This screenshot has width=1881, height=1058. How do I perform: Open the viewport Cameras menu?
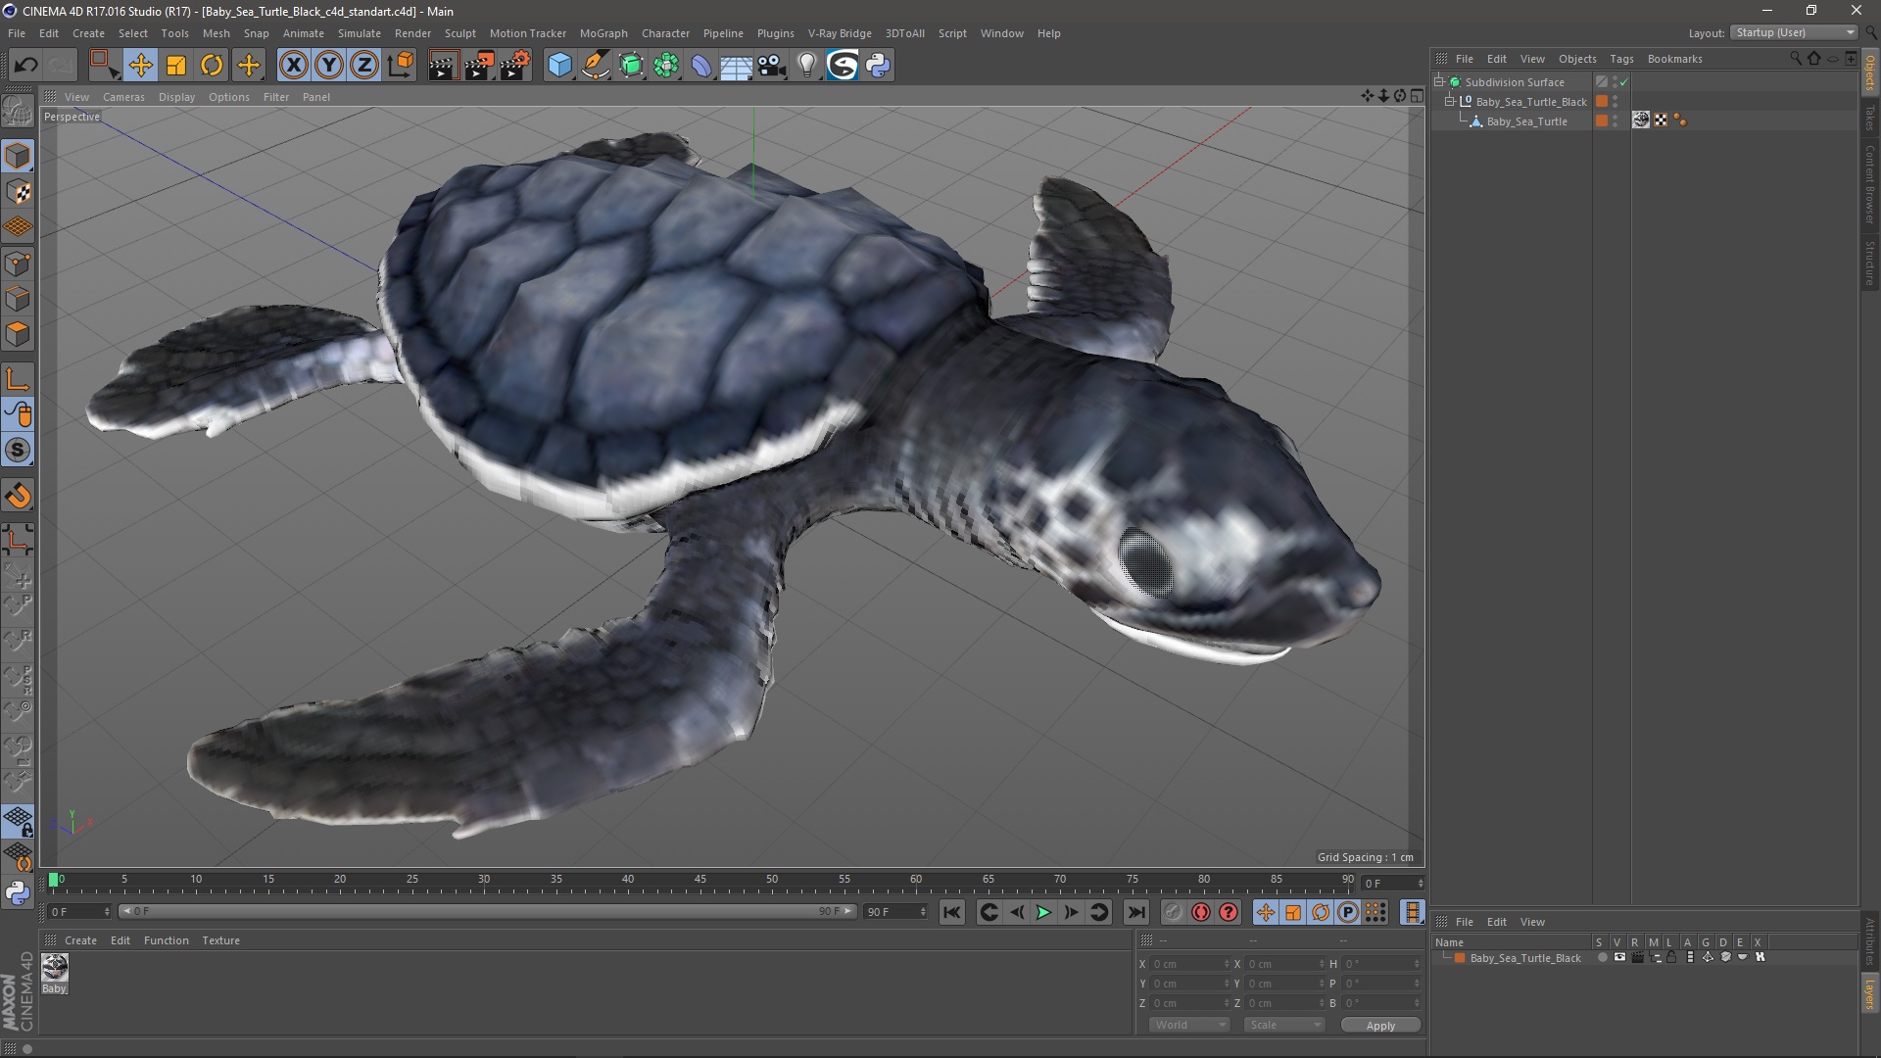point(123,97)
